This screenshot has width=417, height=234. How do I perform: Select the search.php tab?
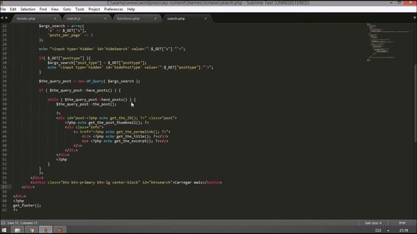coord(176,19)
